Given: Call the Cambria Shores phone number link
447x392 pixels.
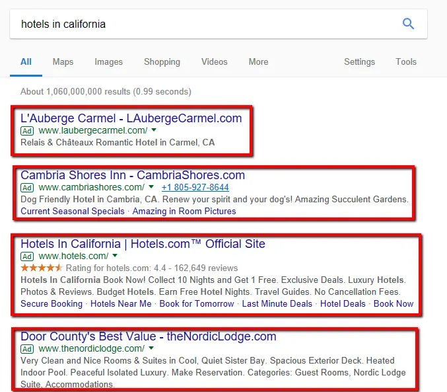Looking at the screenshot, I should (195, 187).
